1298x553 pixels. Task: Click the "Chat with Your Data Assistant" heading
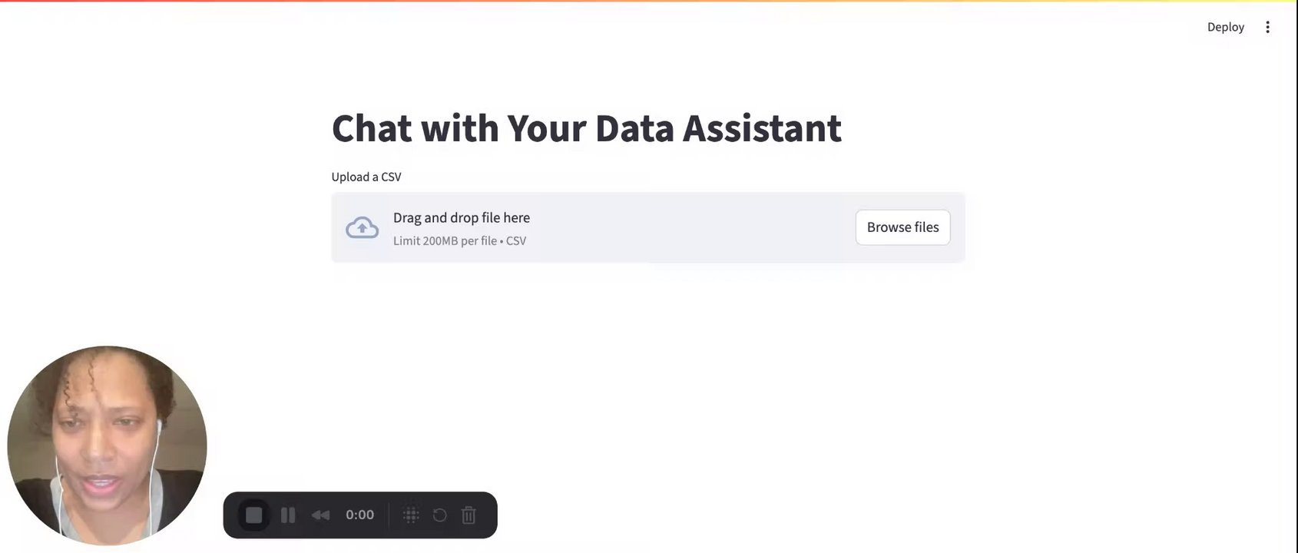coord(586,128)
